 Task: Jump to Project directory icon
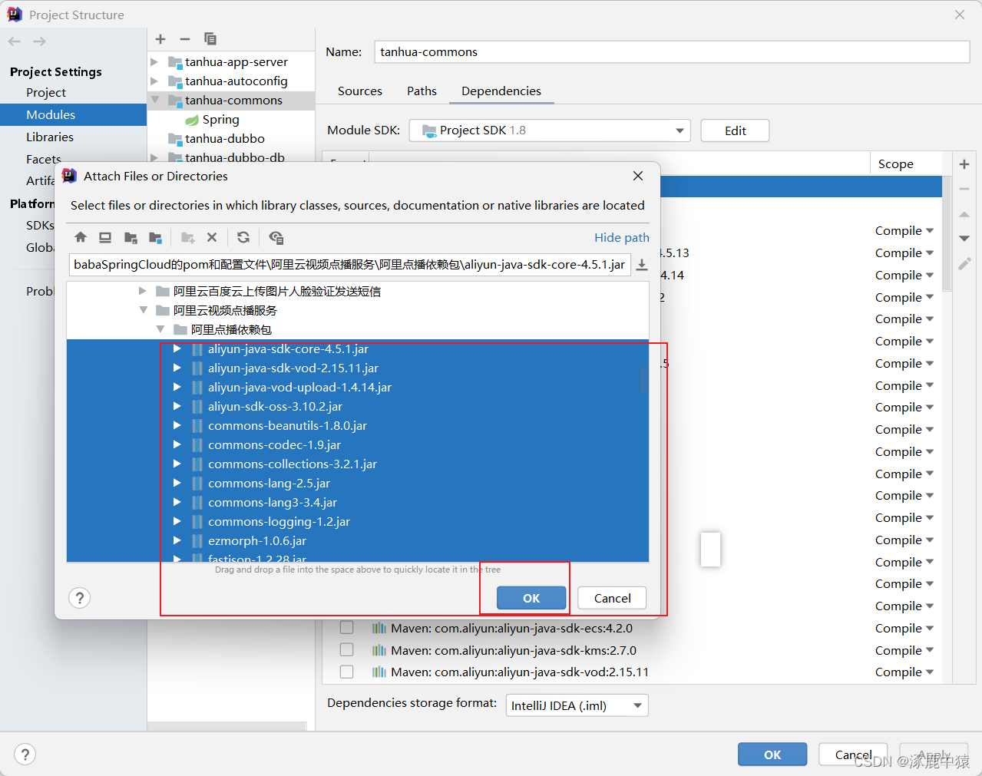131,237
